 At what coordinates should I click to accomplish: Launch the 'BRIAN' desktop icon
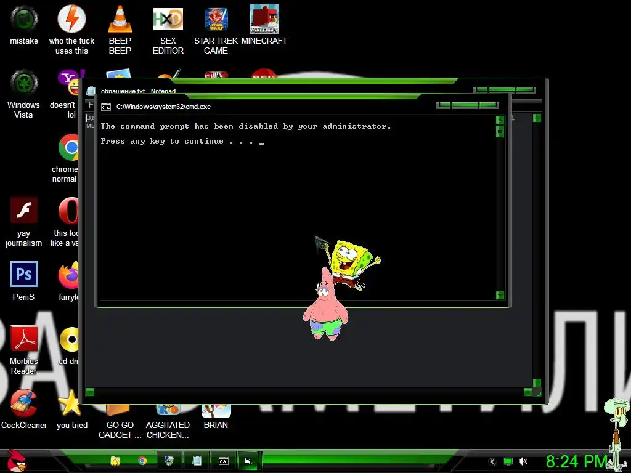[216, 418]
